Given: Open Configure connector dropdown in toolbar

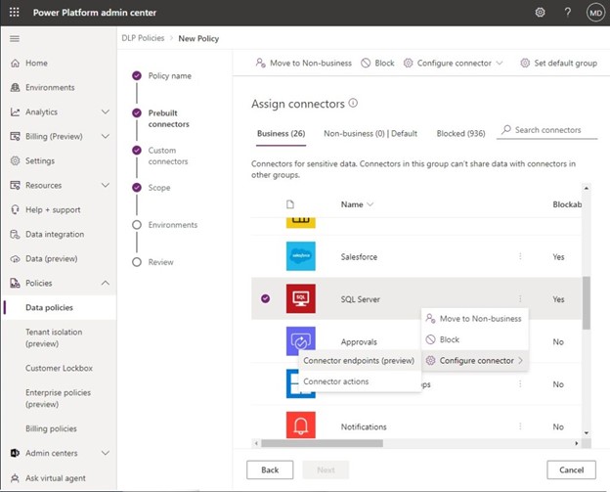Looking at the screenshot, I should click(x=454, y=63).
